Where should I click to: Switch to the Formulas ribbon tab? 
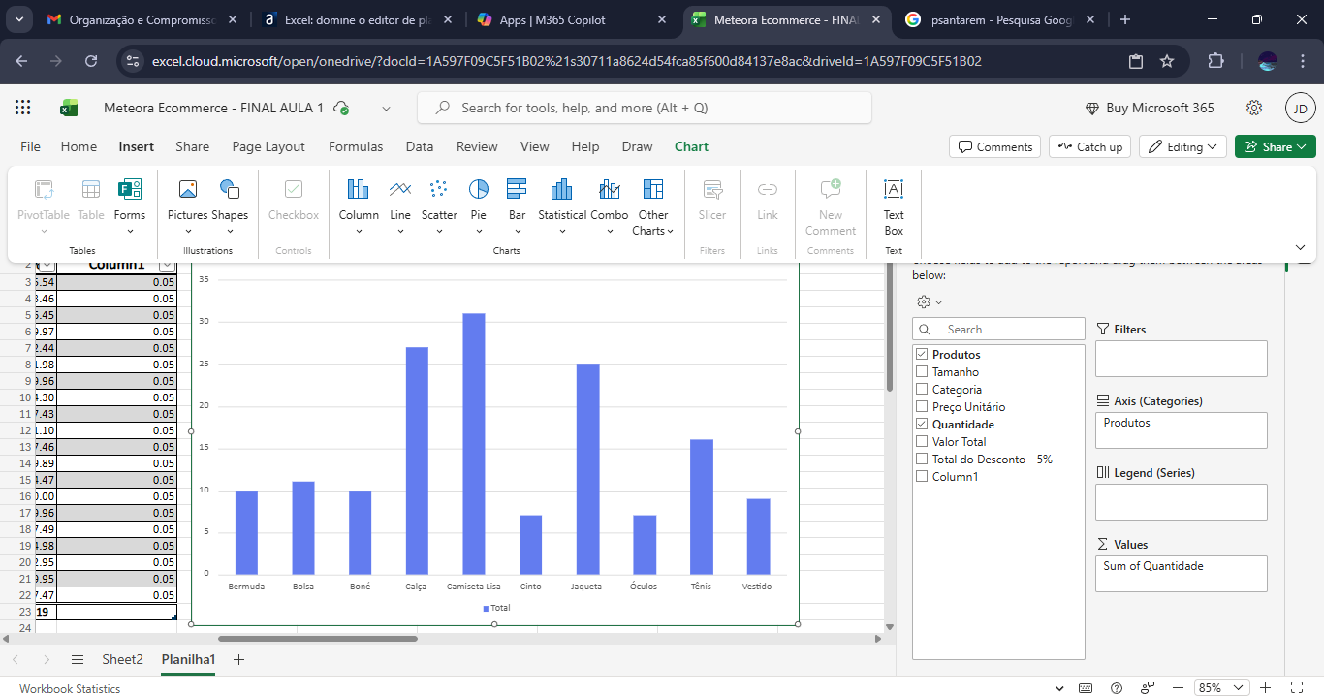click(356, 147)
